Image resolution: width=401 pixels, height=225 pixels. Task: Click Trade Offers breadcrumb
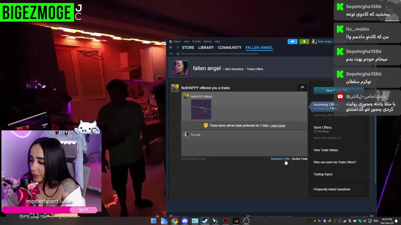tap(255, 69)
